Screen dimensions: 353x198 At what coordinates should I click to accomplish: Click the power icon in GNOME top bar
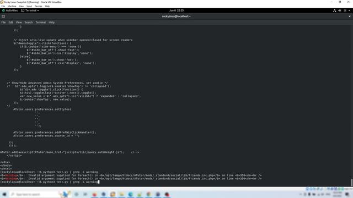(x=345, y=10)
